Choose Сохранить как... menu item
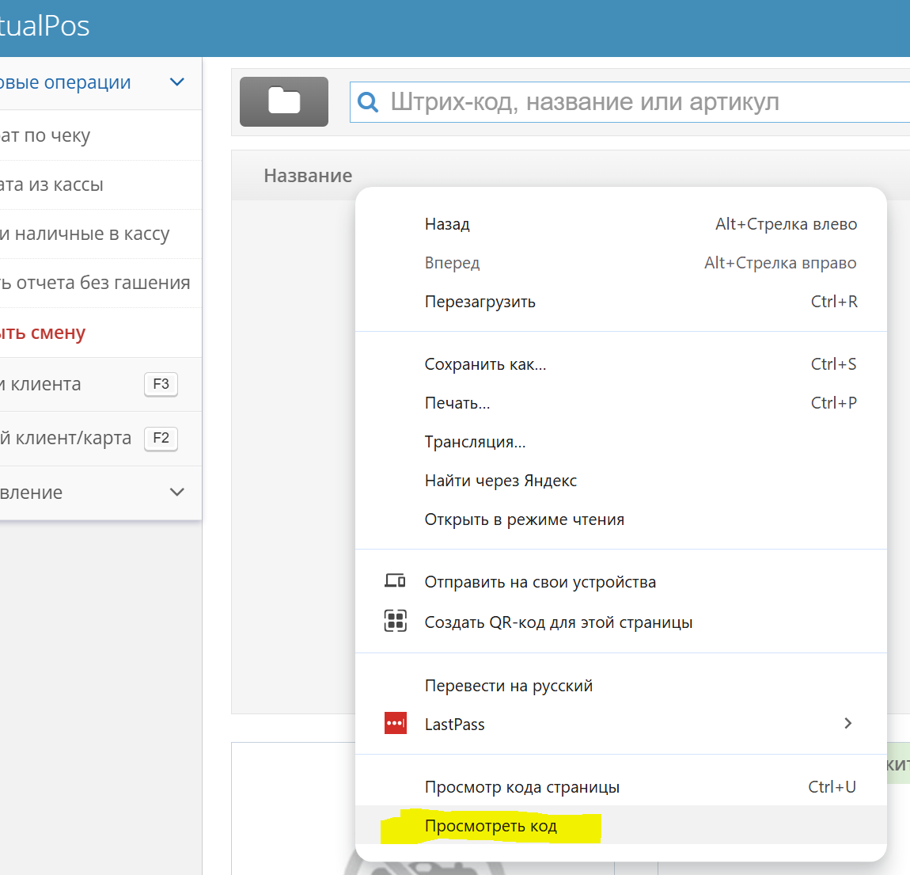 pos(485,364)
